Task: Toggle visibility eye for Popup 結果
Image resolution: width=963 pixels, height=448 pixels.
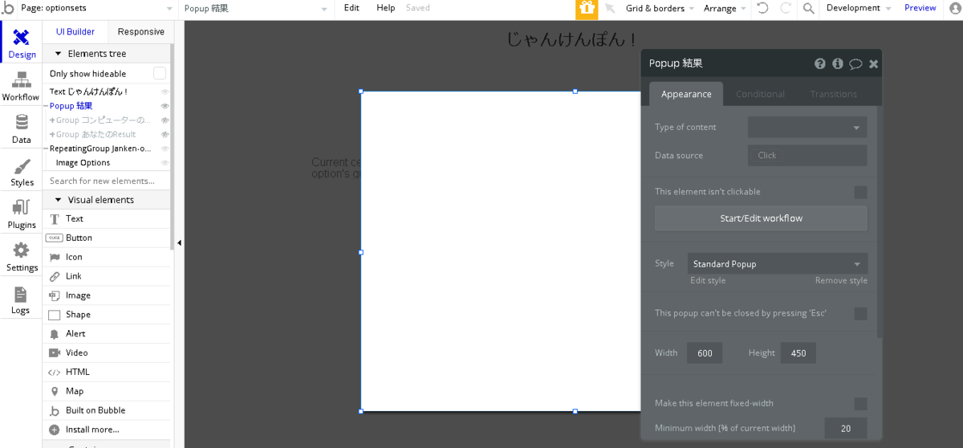Action: (x=165, y=106)
